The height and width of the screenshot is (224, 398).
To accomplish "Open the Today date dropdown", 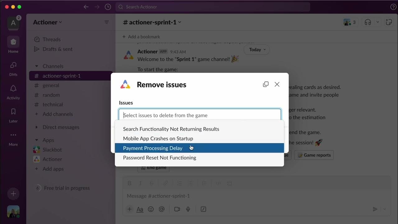I will click(257, 50).
